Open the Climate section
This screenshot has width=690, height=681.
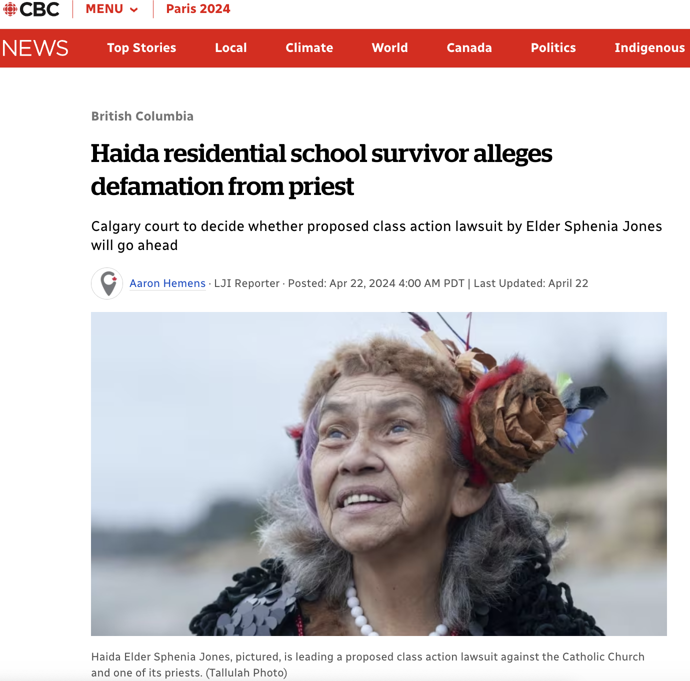tap(309, 48)
